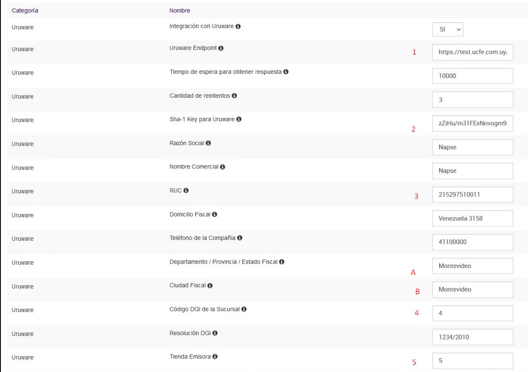Click info icon for Tiempo de espera
Image resolution: width=528 pixels, height=372 pixels.
(286, 72)
